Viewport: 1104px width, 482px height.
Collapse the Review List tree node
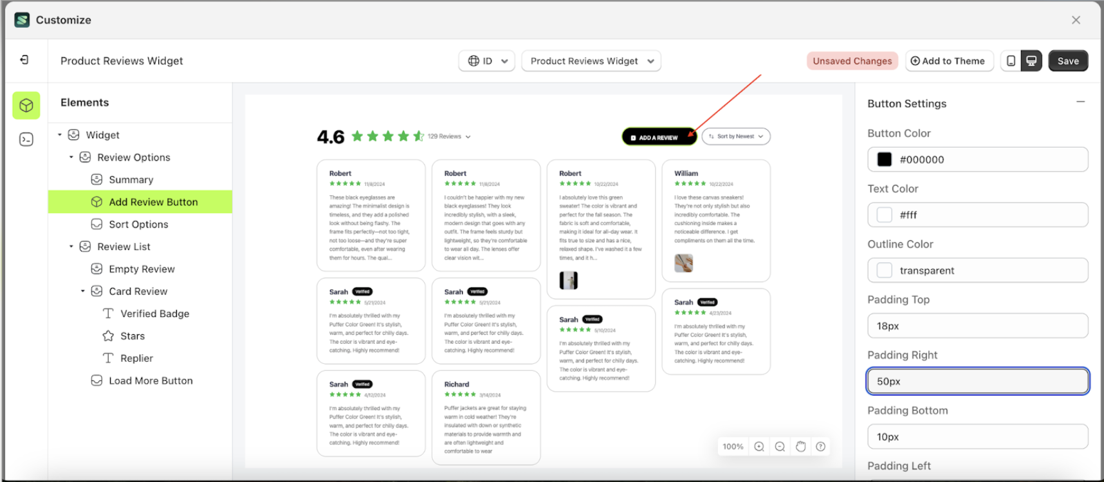click(x=71, y=247)
